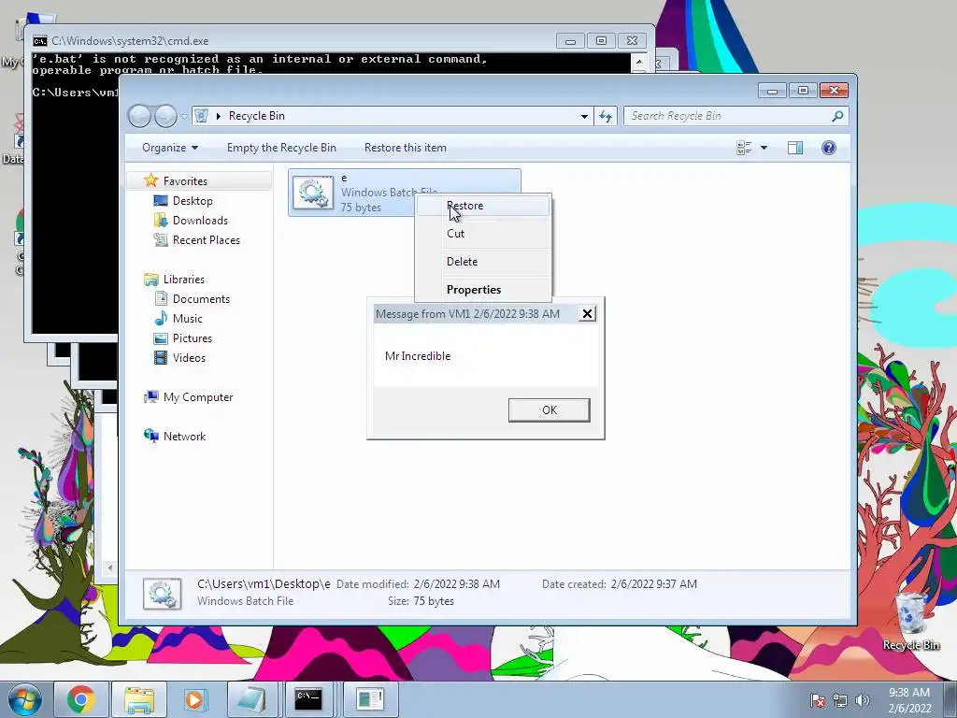Open Windows Media Player from taskbar
Screen dimensions: 957x718
pyautogui.click(x=194, y=699)
